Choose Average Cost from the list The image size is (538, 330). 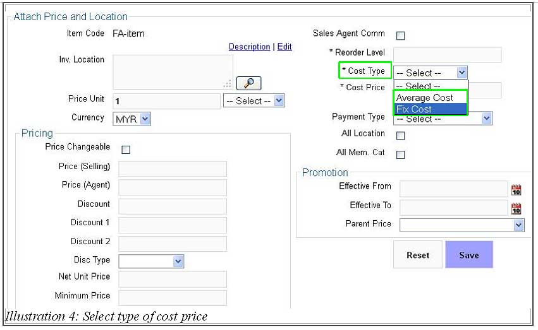pos(431,98)
